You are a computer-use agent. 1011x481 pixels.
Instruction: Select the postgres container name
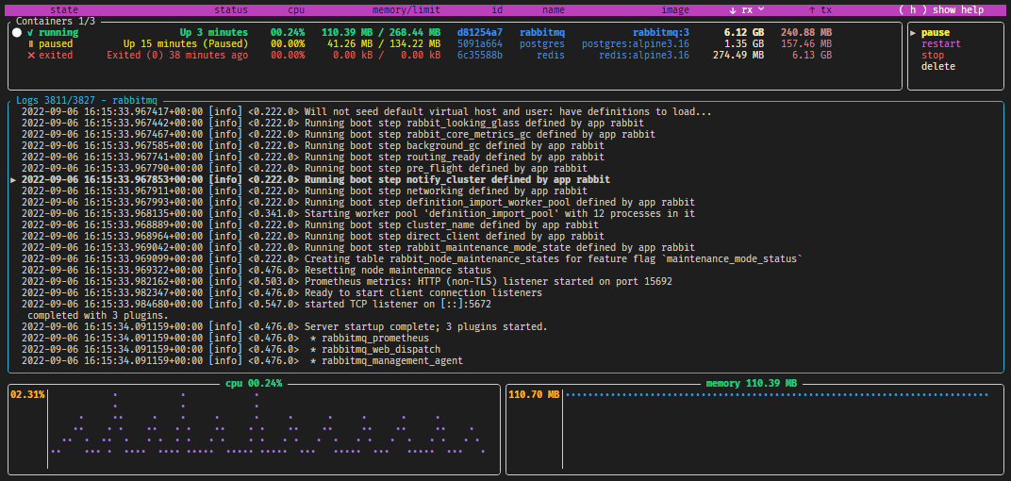(x=542, y=43)
